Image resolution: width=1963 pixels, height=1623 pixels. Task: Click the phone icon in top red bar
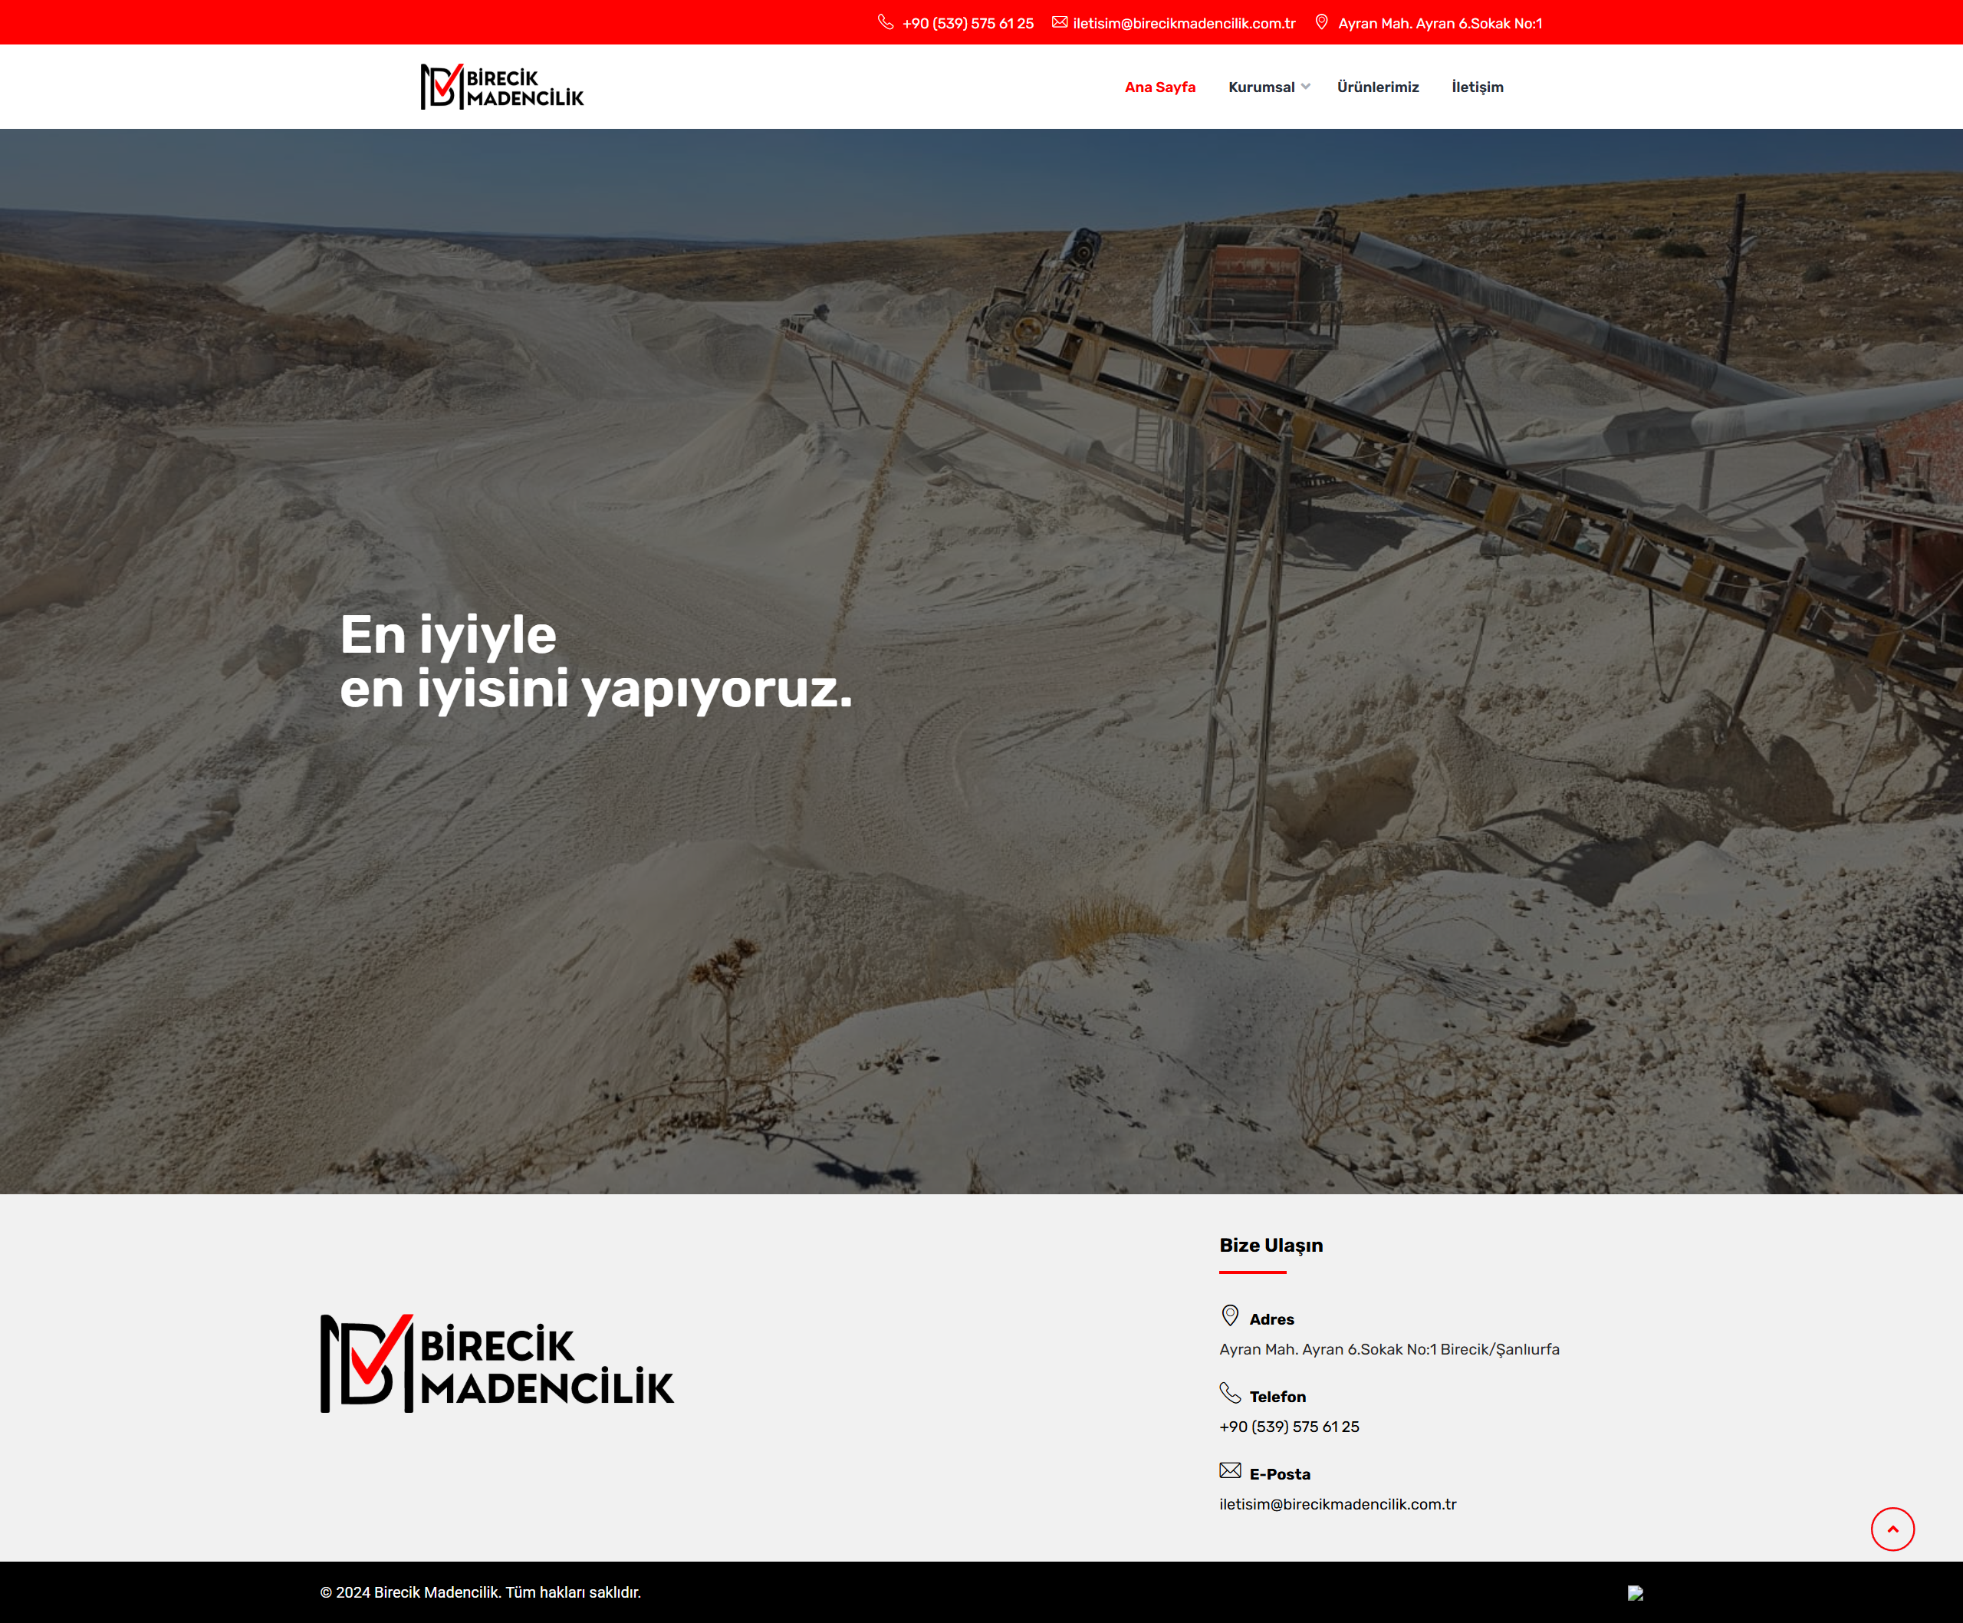point(885,22)
